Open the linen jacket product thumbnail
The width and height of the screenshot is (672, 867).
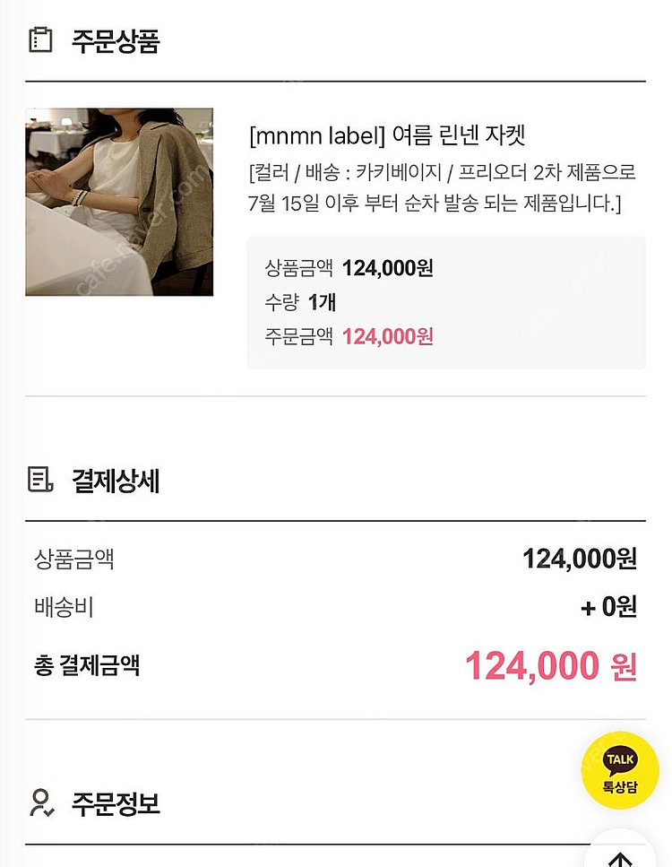point(119,202)
